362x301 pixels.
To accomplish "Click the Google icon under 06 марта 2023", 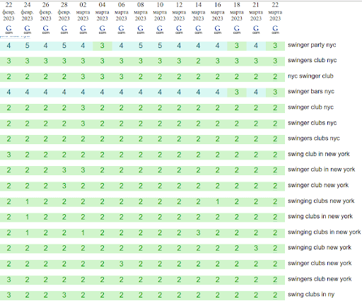I will 121,30.
